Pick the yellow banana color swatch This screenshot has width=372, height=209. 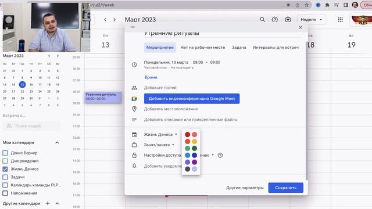point(194,142)
